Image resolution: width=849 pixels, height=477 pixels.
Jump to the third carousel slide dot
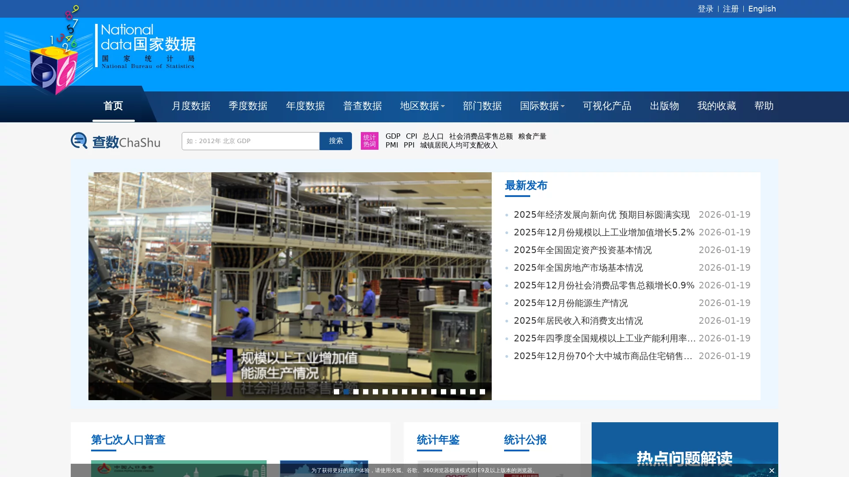(356, 392)
